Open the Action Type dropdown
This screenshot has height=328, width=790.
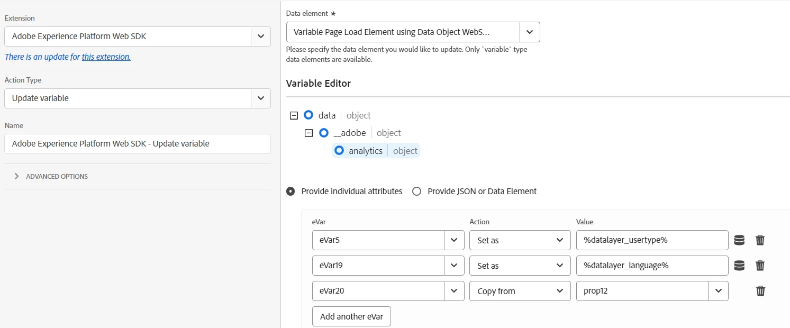click(x=260, y=98)
